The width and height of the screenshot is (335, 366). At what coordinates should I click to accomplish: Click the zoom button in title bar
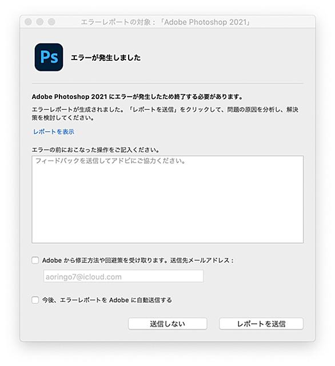[x=51, y=22]
